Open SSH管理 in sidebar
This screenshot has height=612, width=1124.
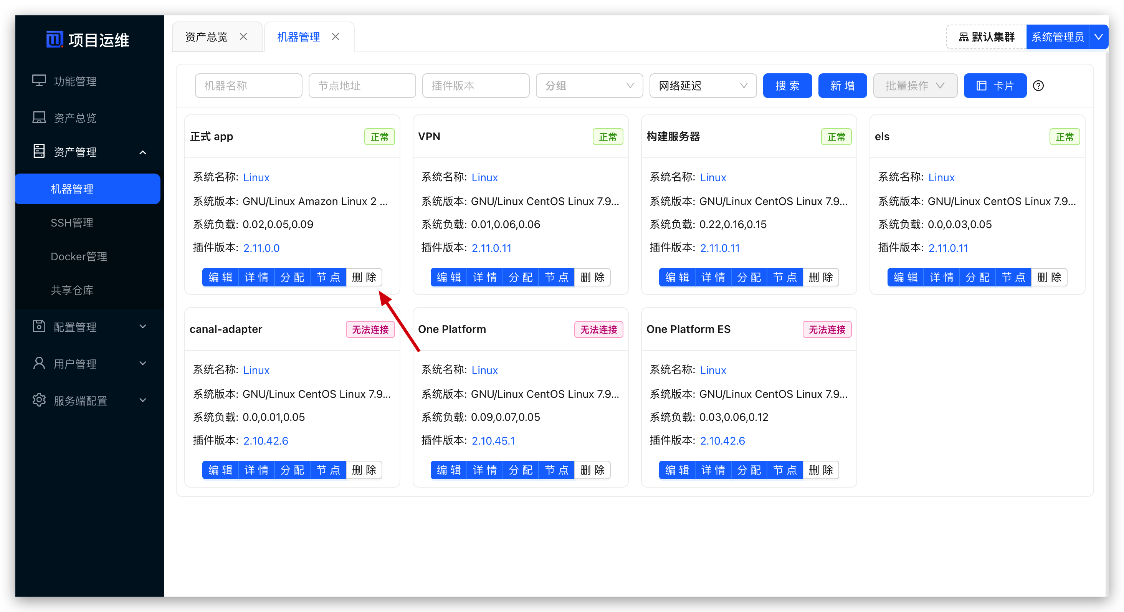pos(72,223)
